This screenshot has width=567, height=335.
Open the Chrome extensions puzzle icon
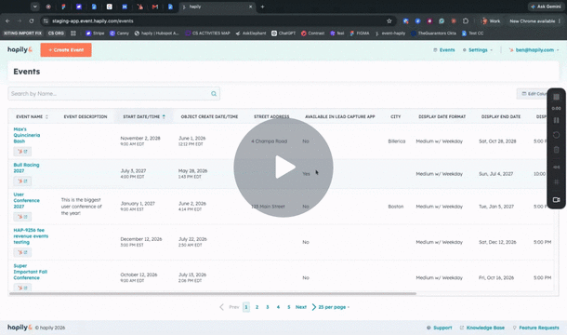coord(466,21)
